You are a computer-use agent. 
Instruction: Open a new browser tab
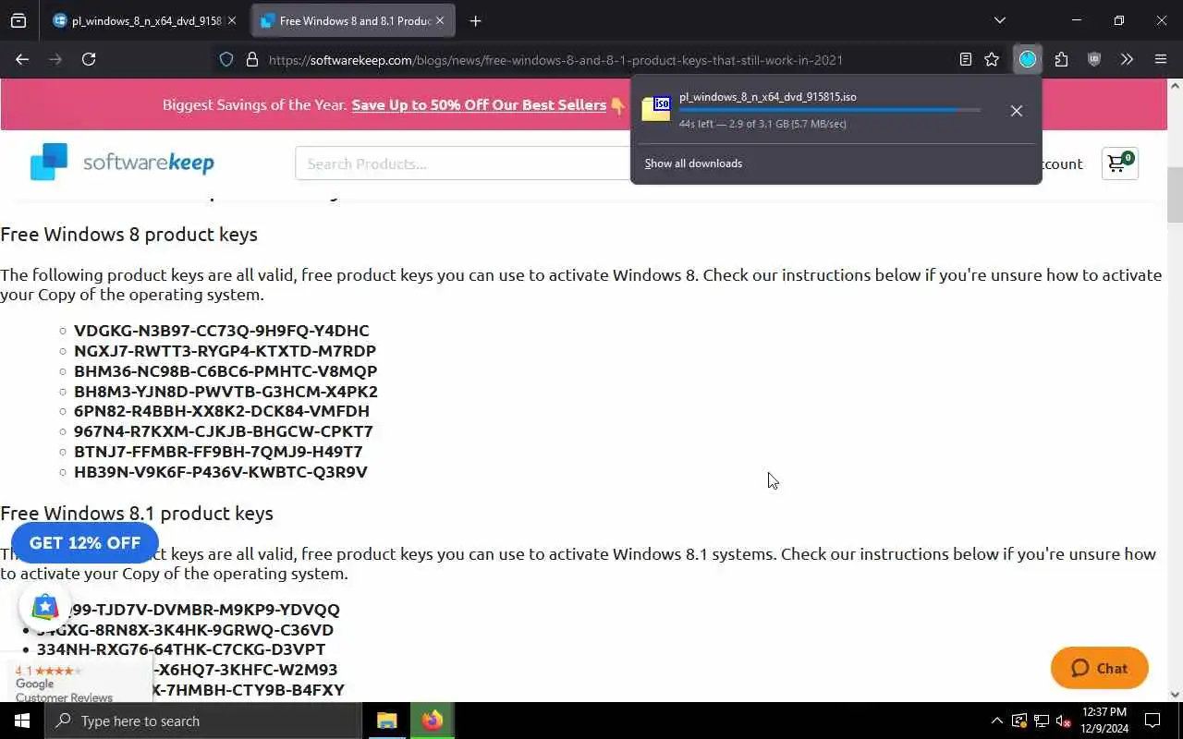[475, 20]
